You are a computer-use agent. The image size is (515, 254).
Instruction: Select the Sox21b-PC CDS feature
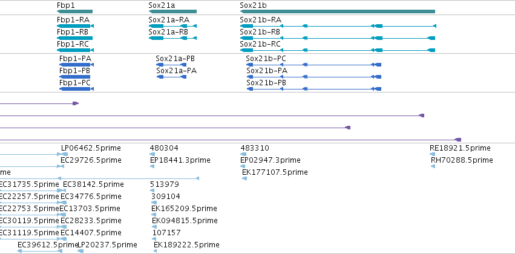[x=314, y=65]
